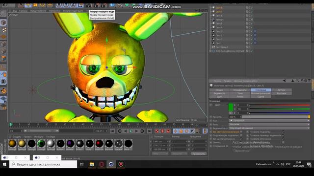Open the Видимый свет dropdown

(269, 128)
